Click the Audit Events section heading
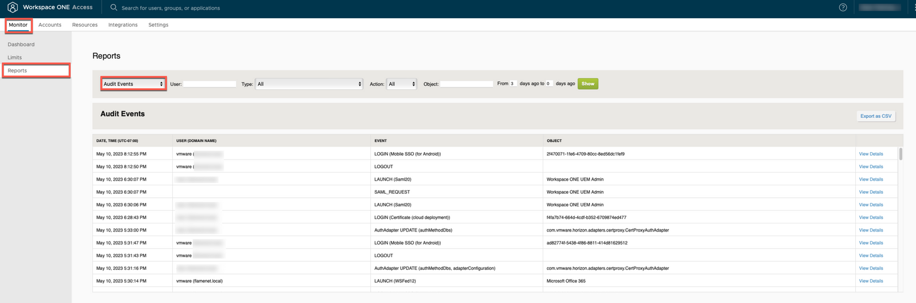This screenshot has height=303, width=916. pos(123,114)
